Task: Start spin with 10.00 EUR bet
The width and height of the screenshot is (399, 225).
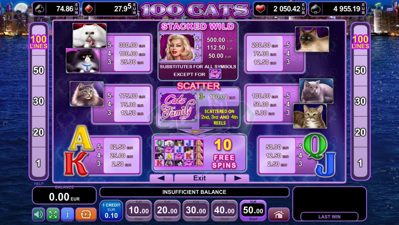Action: click(x=139, y=211)
